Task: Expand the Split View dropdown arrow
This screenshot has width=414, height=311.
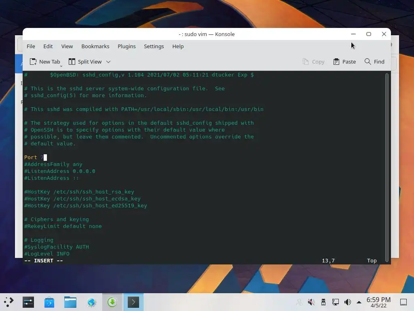Action: coord(108,62)
